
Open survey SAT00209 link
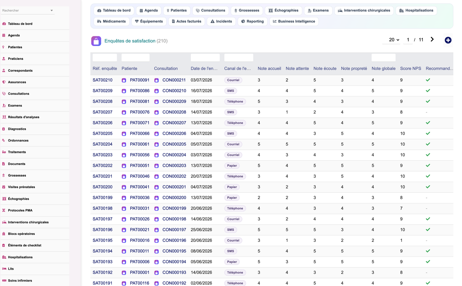pyautogui.click(x=103, y=91)
